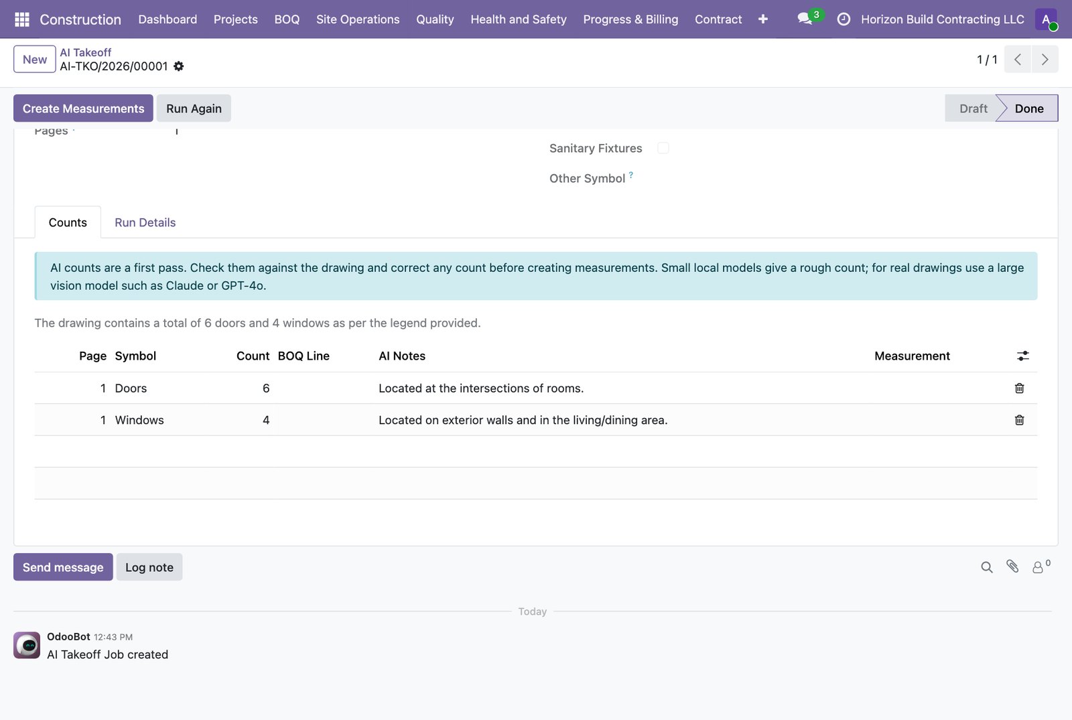Open the user avatar menu
The image size is (1072, 720).
1046,19
